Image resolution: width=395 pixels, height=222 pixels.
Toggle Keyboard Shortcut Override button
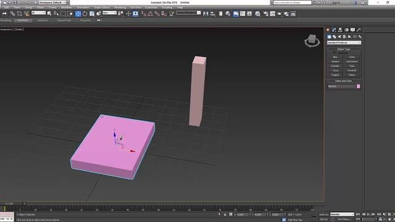click(135, 14)
